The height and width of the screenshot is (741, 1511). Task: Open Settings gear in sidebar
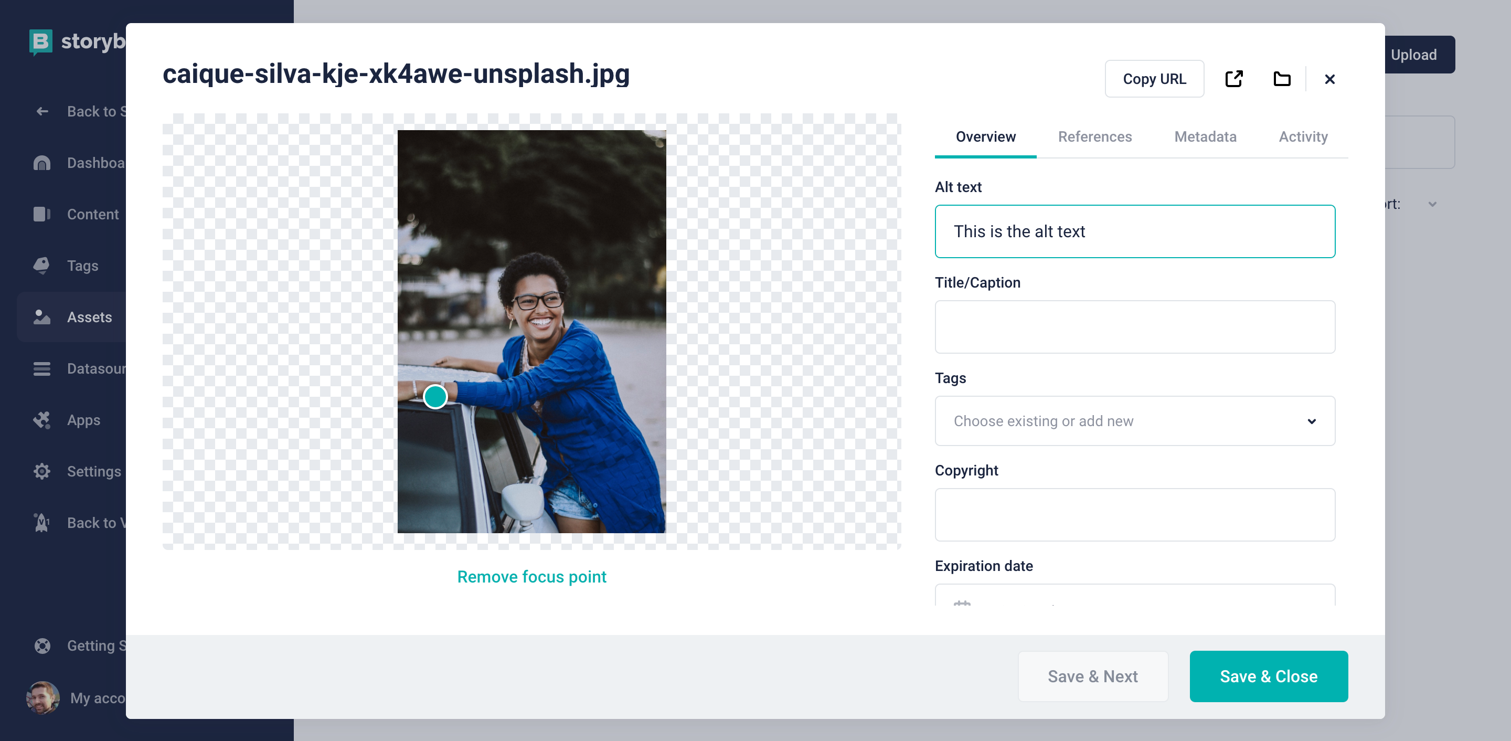[42, 471]
